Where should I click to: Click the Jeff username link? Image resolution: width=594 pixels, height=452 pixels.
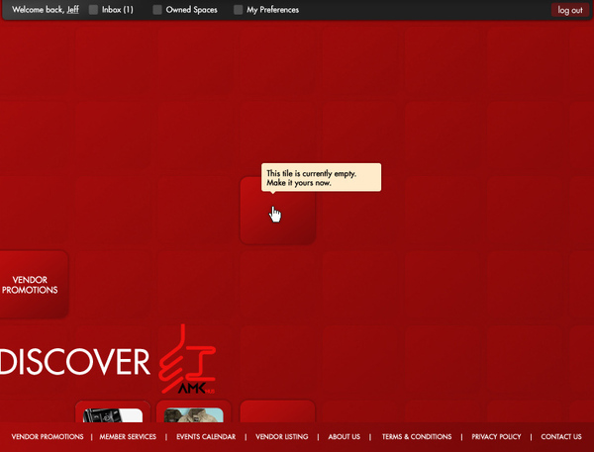(72, 10)
